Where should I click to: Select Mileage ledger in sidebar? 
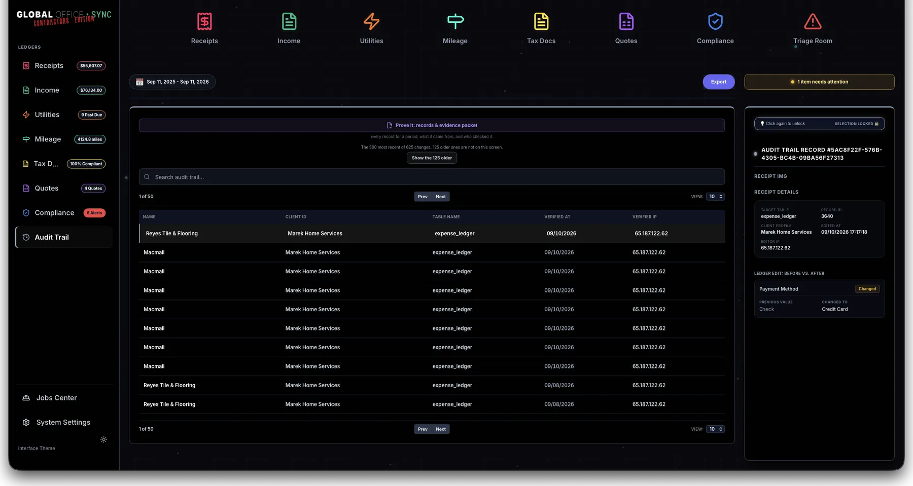(64, 139)
